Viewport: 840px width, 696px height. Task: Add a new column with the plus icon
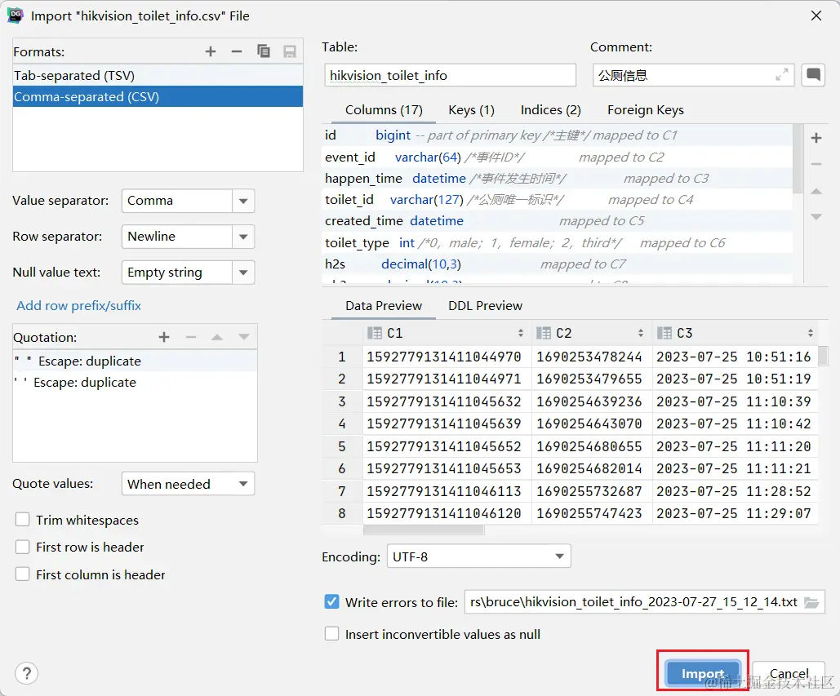point(816,138)
